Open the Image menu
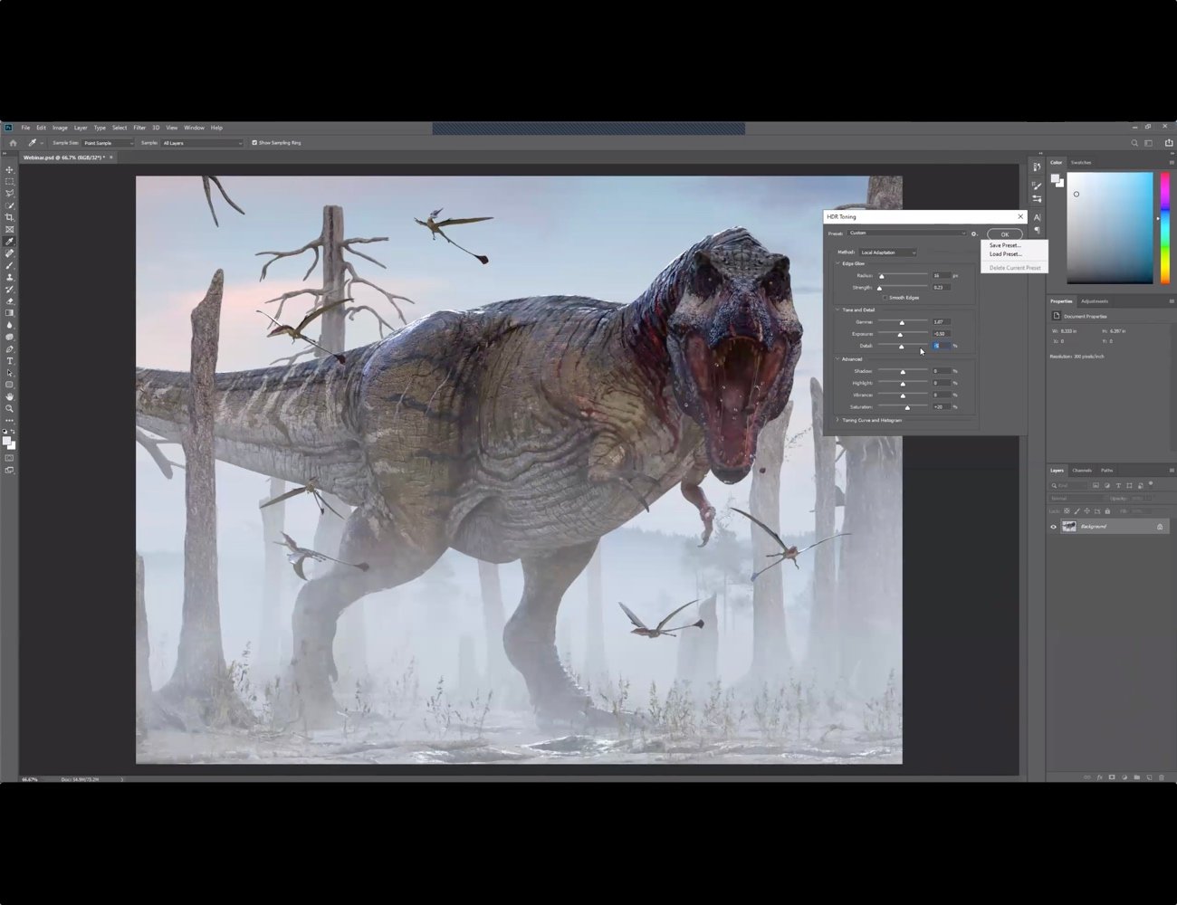 (60, 128)
